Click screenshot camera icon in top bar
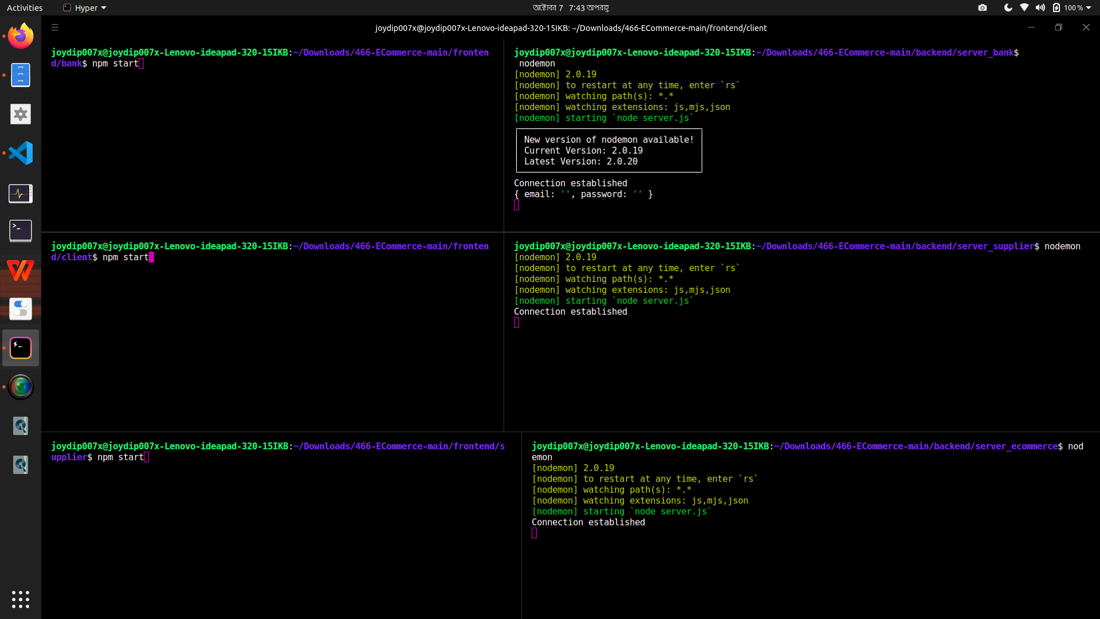This screenshot has height=619, width=1100. (983, 8)
